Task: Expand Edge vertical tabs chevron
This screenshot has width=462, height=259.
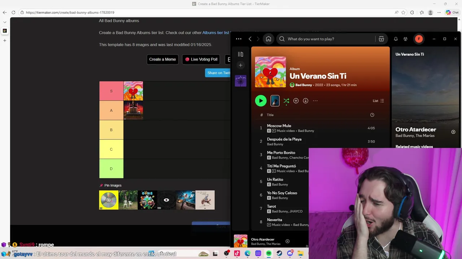Action: (x=5, y=22)
